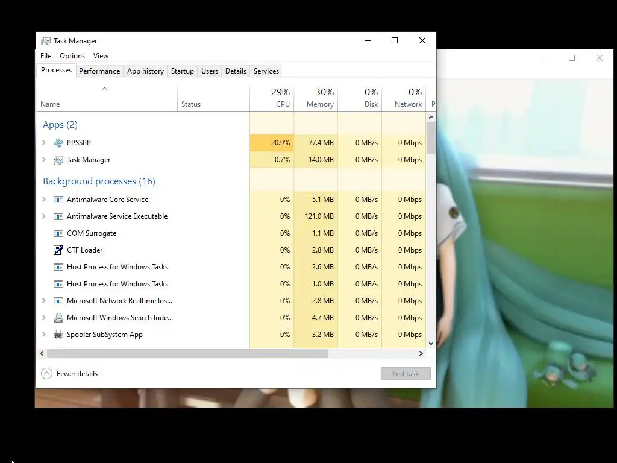Viewport: 617px width, 463px height.
Task: Sort processes by Network column
Action: pos(404,98)
